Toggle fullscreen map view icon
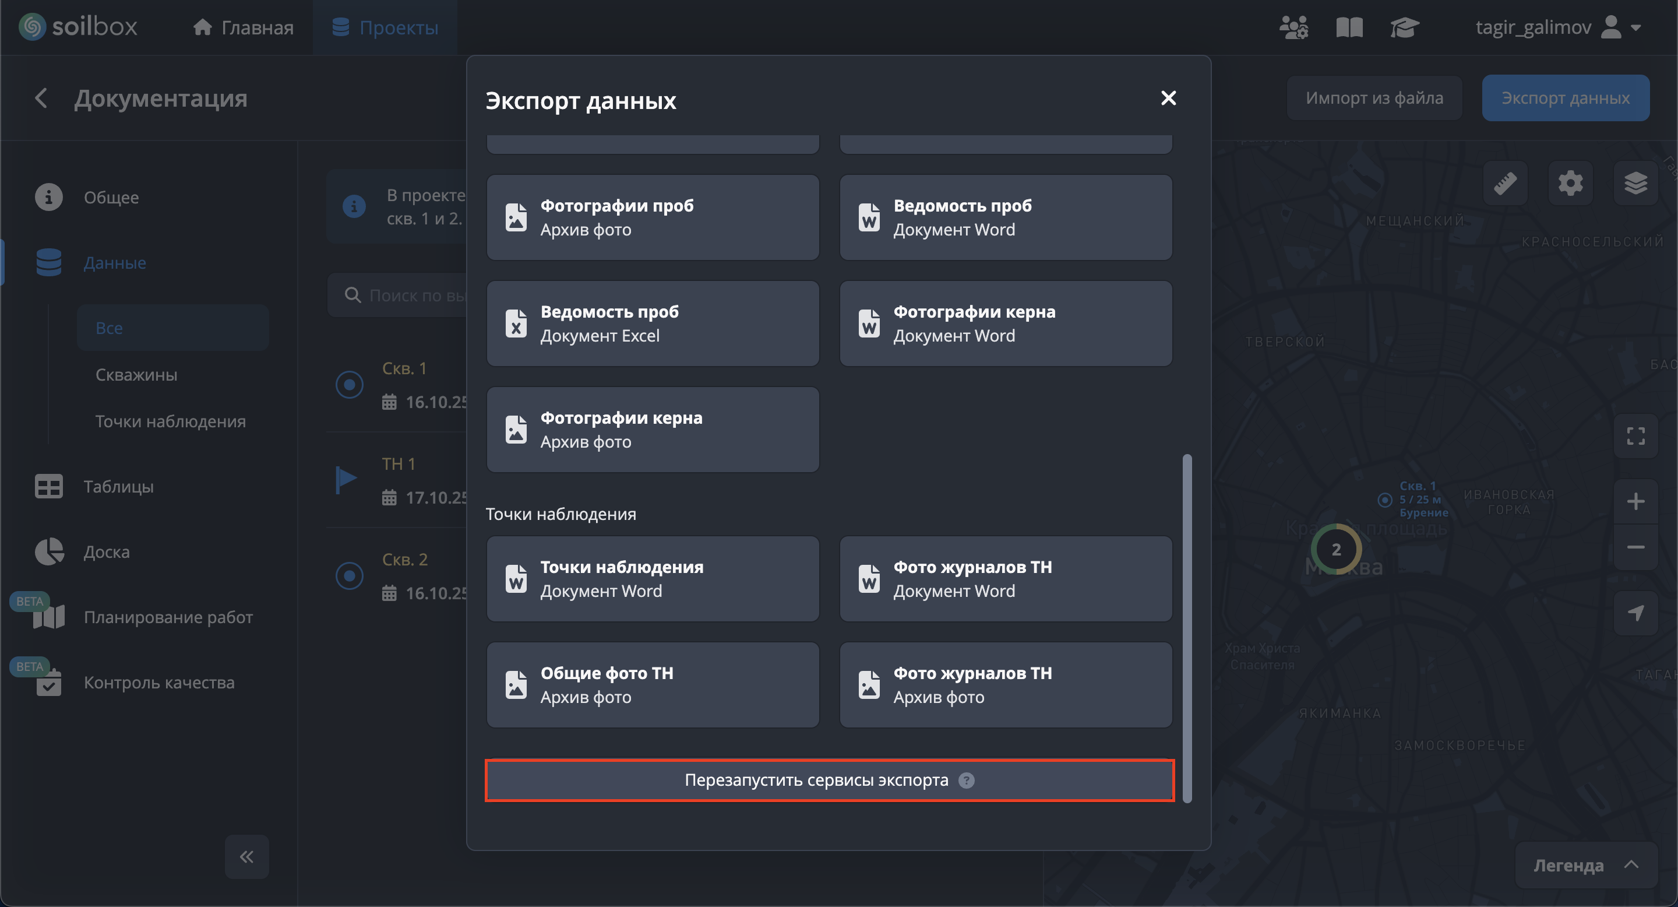1678x907 pixels. (1635, 436)
